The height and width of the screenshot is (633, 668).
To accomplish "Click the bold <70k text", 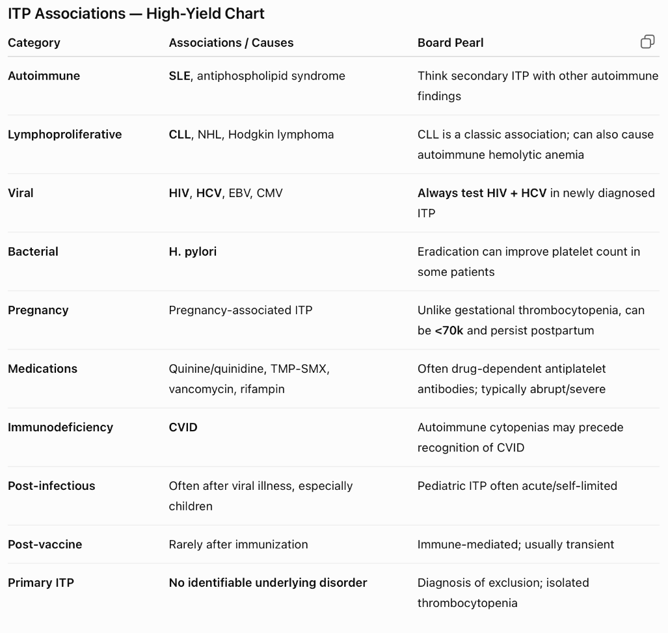I will click(449, 330).
